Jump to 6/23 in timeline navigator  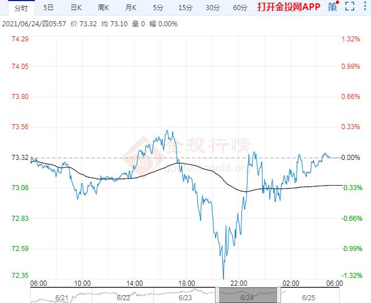185,297
